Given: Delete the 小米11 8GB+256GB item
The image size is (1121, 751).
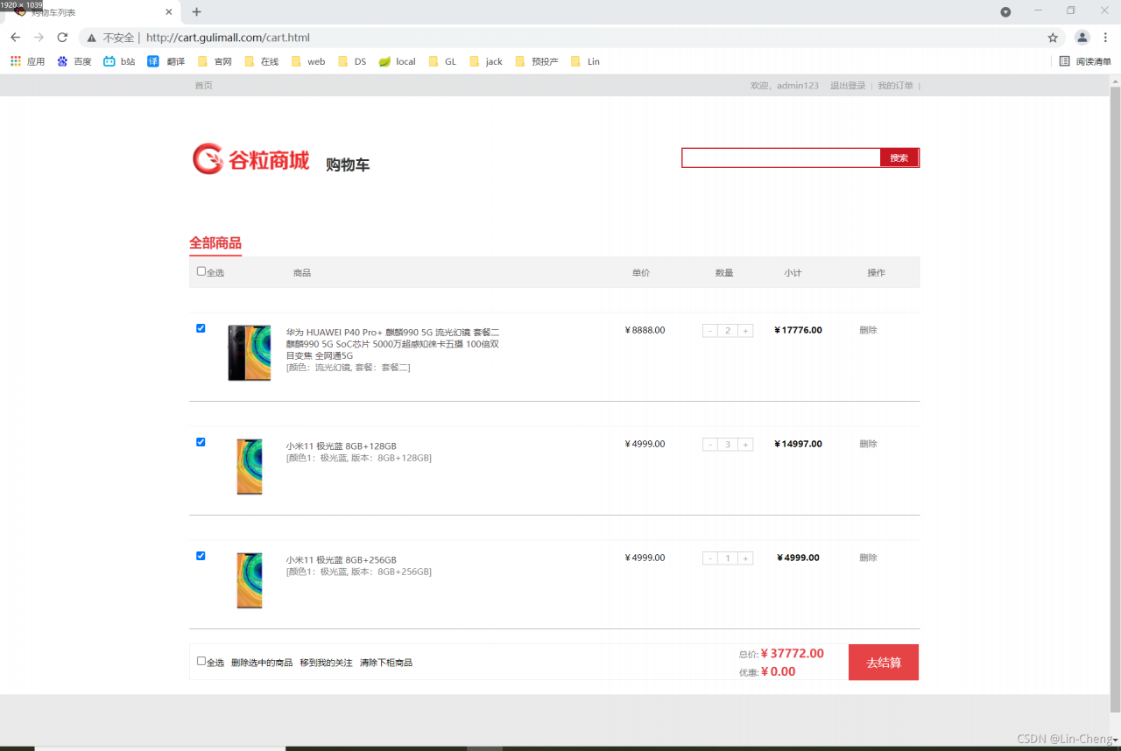Looking at the screenshot, I should click(x=868, y=558).
